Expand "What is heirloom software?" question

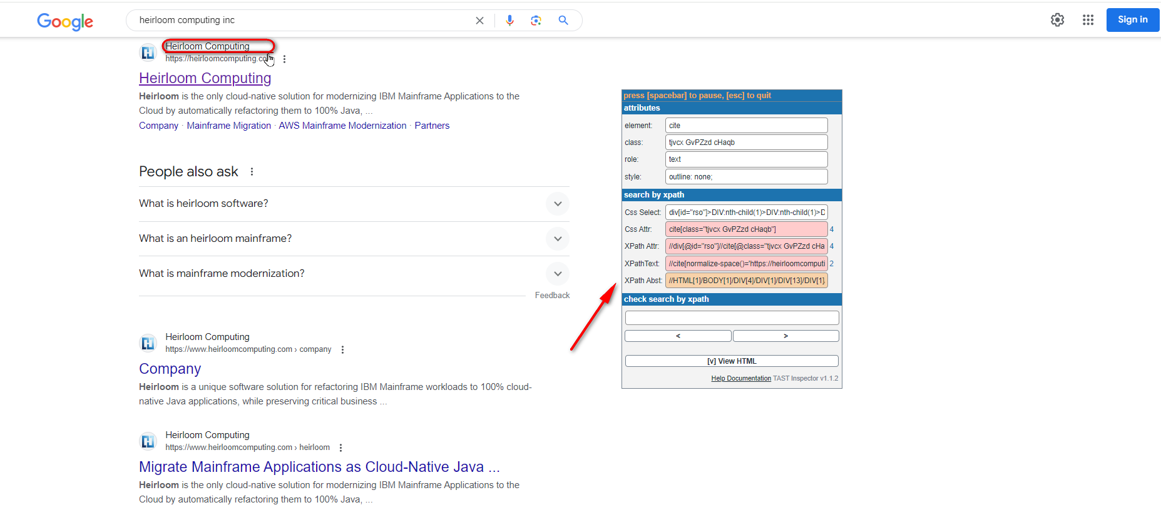[557, 204]
